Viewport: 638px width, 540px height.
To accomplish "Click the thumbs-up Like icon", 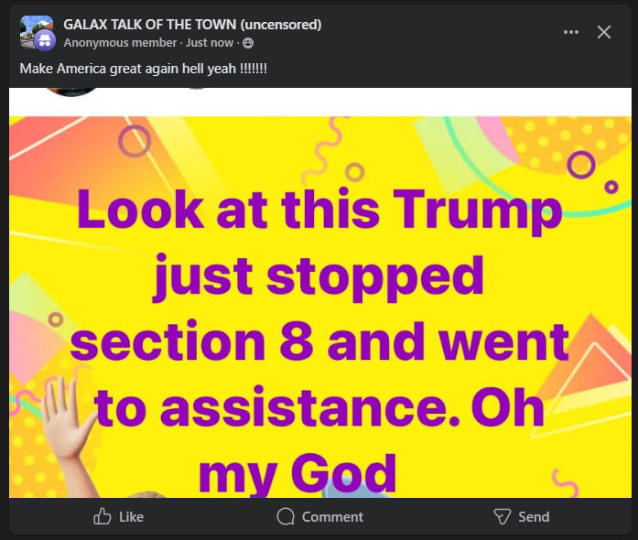I will pos(103,517).
